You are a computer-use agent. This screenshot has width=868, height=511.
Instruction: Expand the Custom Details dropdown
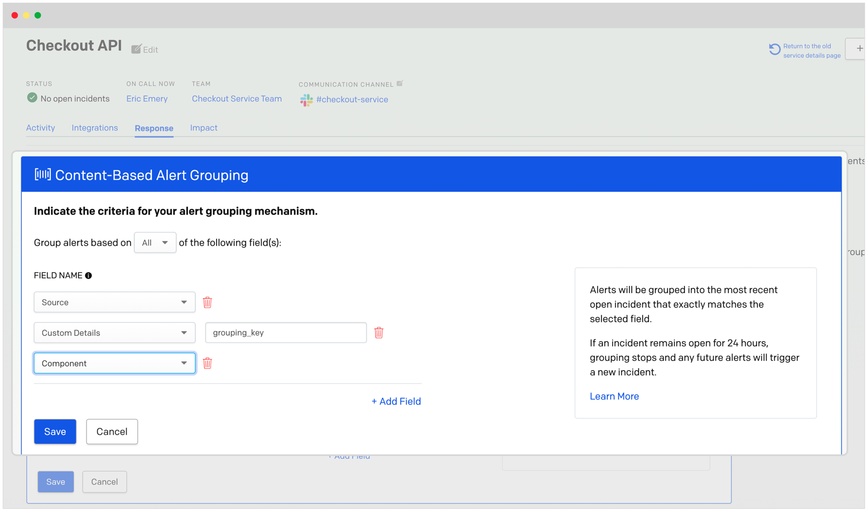(114, 333)
